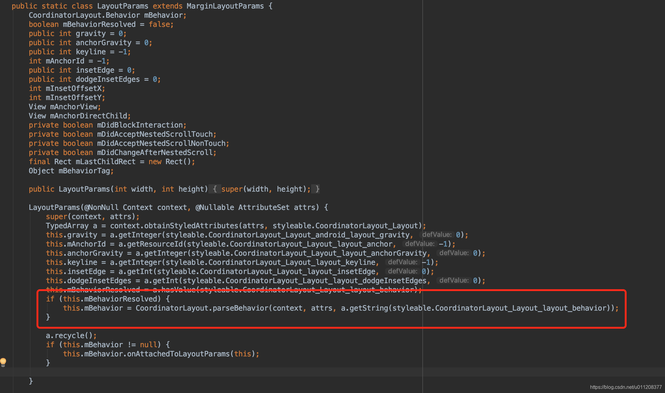665x393 pixels.
Task: Expand folded LayoutParams(int width, int height) body
Action: click(x=215, y=189)
